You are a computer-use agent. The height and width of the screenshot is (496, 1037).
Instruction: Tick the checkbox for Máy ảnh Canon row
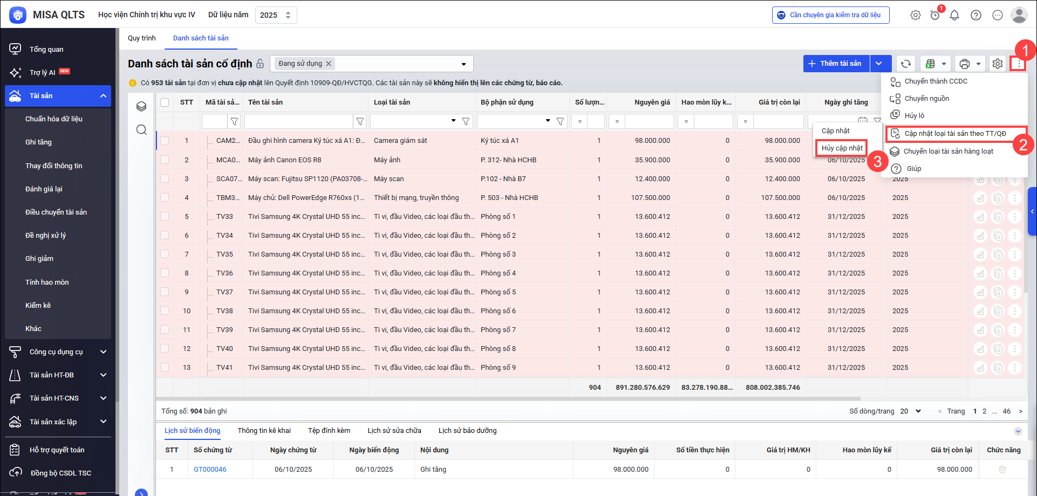click(165, 160)
